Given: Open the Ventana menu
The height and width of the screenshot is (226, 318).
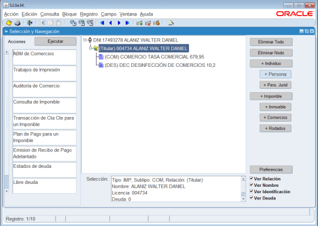Looking at the screenshot, I should 128,14.
